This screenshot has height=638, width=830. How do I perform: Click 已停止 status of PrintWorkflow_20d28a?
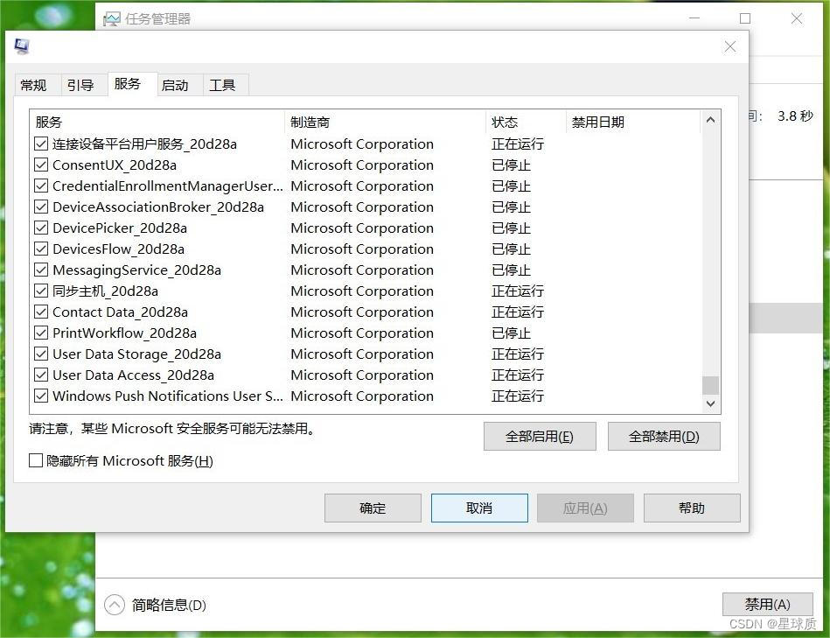(x=511, y=333)
